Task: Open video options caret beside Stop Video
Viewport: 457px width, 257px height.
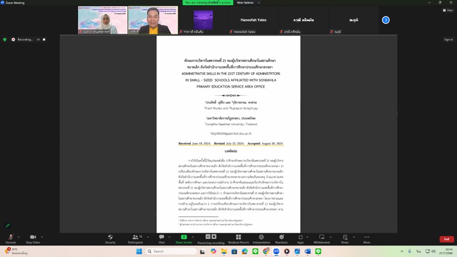Action: coord(42,237)
